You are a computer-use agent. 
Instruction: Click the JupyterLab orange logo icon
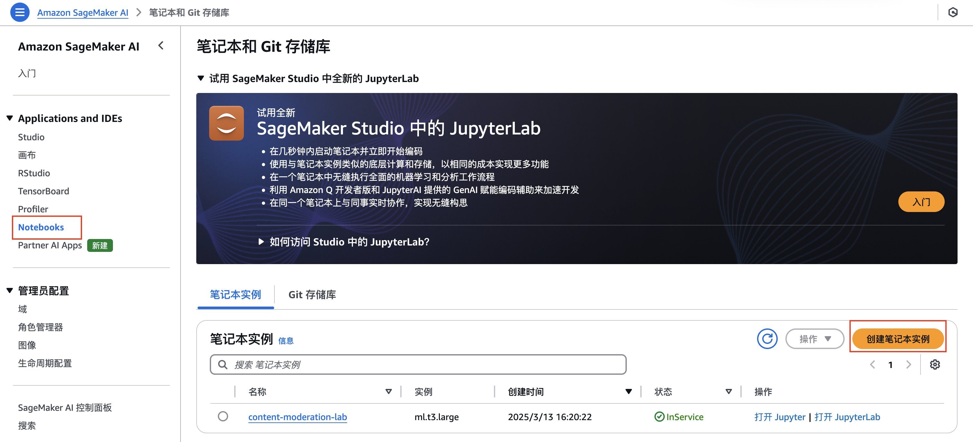(226, 123)
